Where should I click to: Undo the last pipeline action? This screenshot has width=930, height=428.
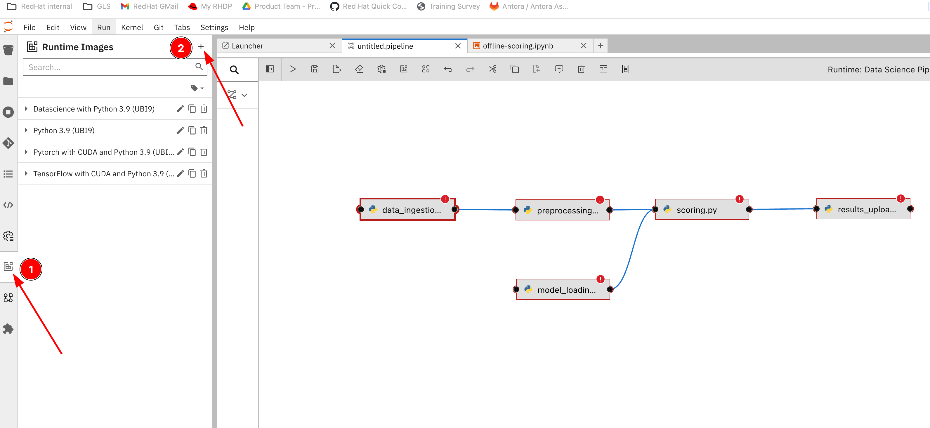click(x=448, y=69)
